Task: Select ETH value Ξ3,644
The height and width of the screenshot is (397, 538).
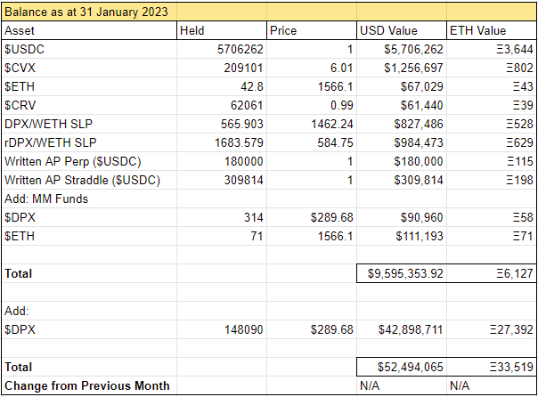Action: (514, 49)
